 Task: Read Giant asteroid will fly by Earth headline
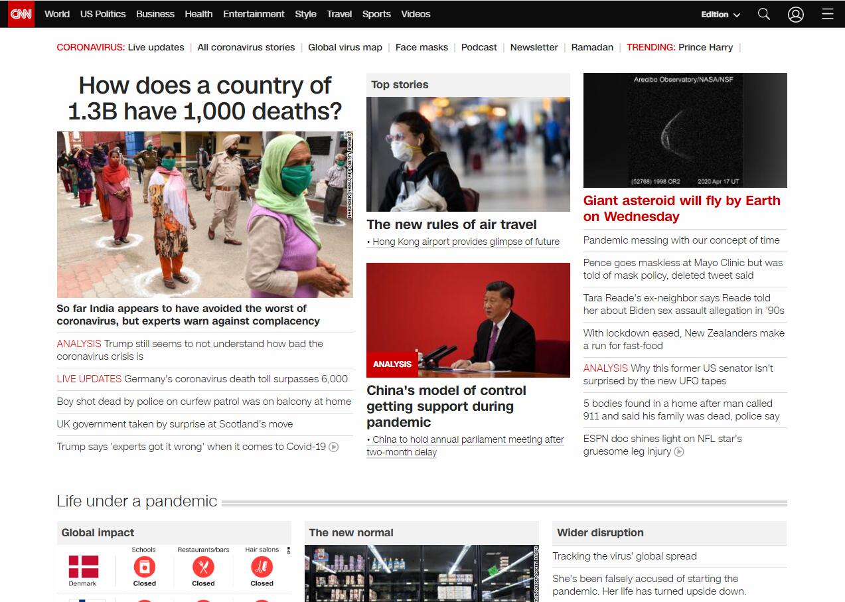(682, 208)
